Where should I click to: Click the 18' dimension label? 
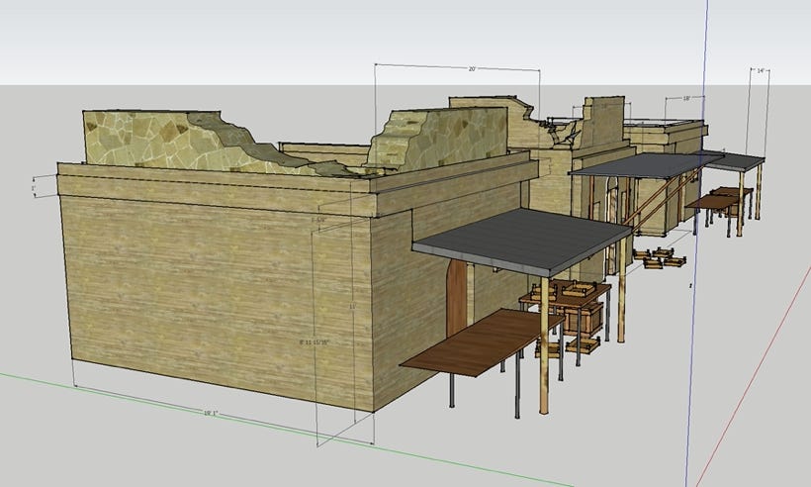tap(686, 98)
